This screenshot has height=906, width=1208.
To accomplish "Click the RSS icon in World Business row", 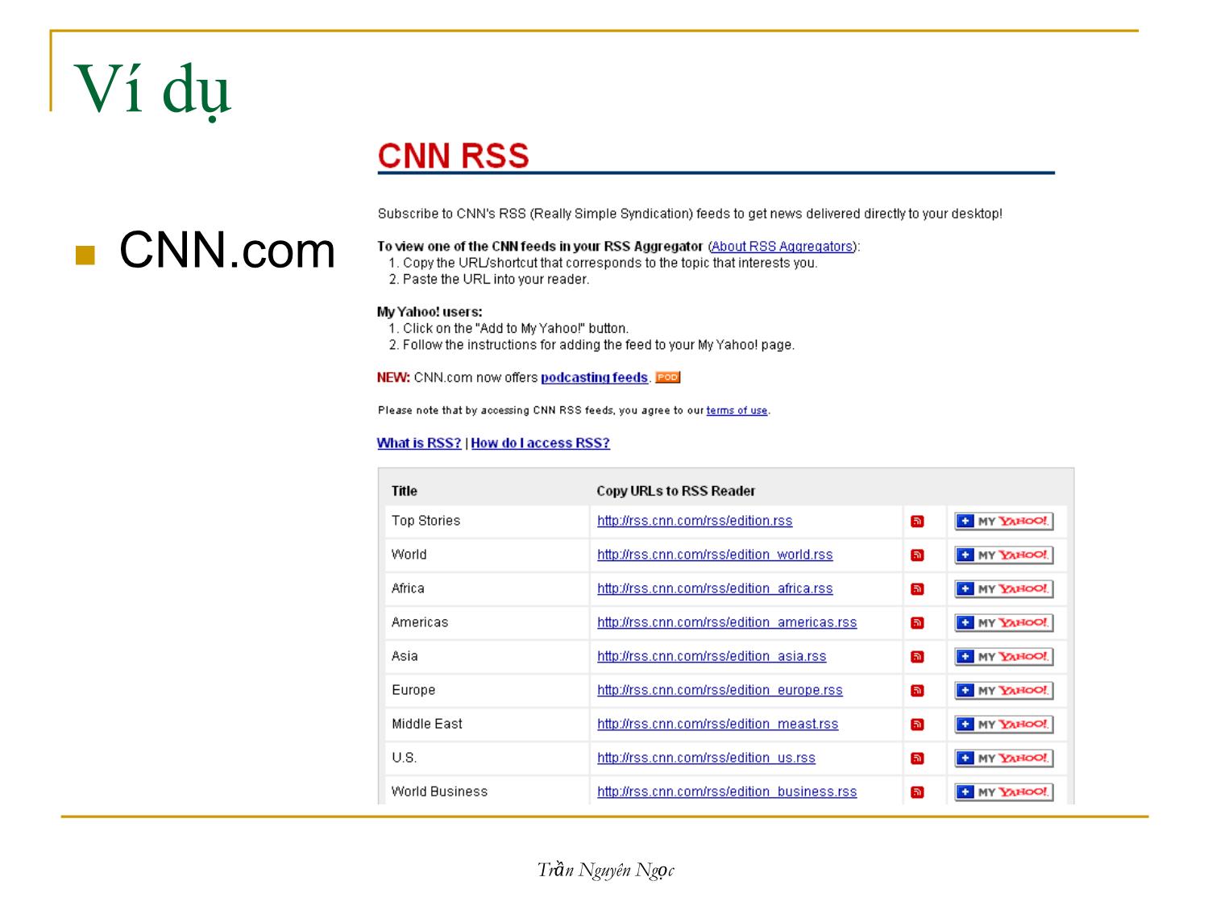I will coord(917,792).
